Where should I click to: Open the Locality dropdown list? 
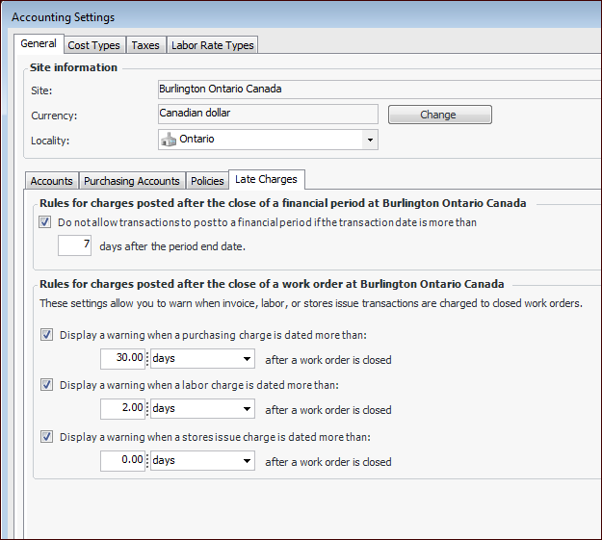coord(369,140)
